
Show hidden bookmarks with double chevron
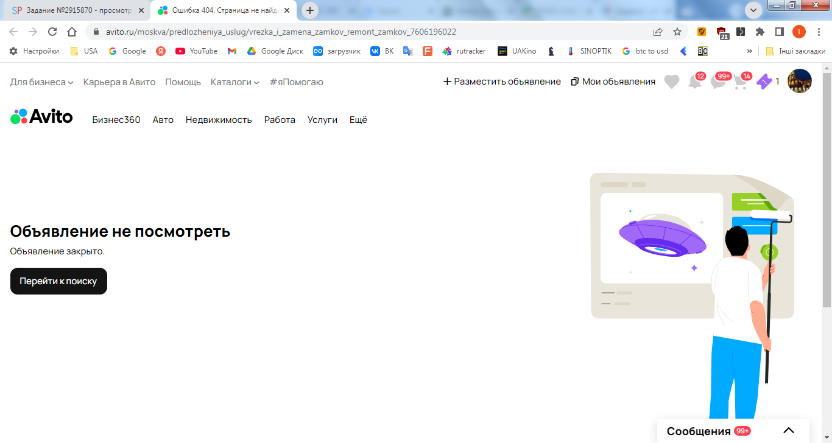(x=749, y=51)
